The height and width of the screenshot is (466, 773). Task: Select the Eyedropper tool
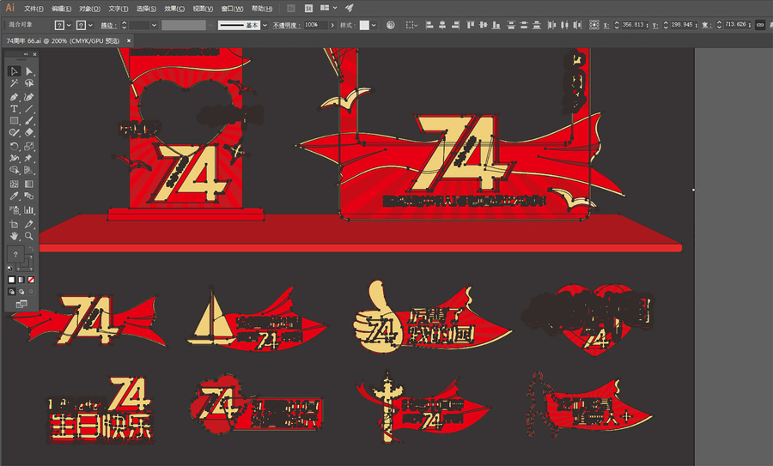(x=15, y=196)
